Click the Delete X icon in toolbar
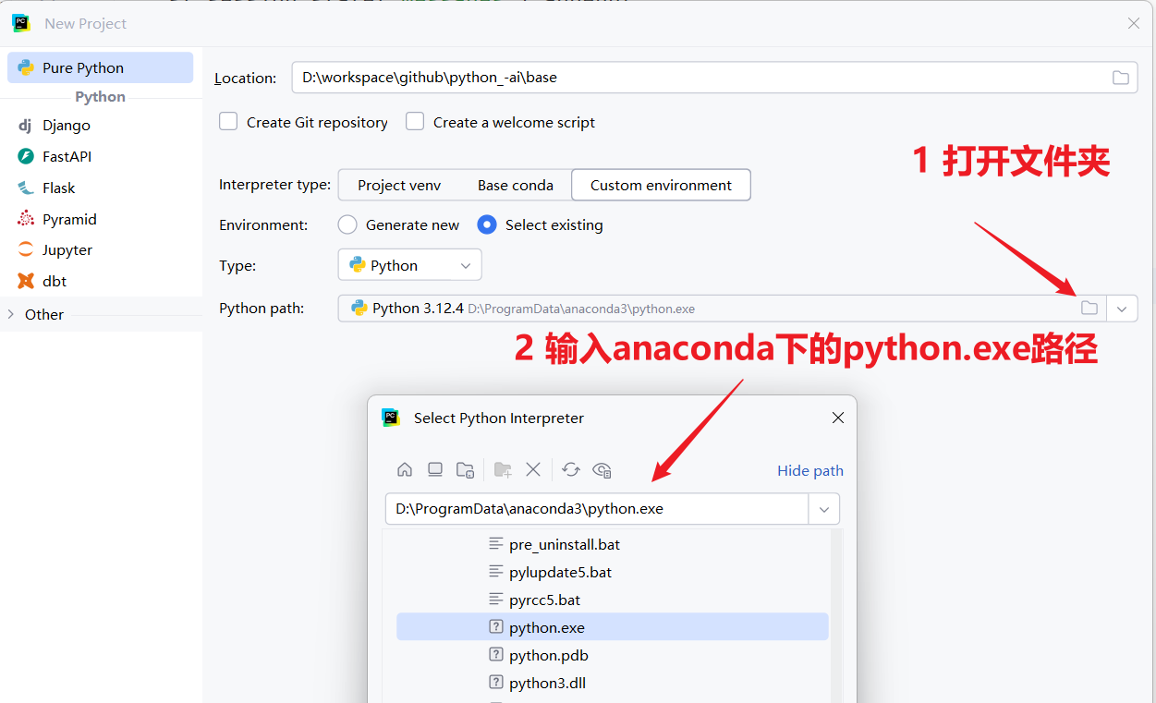 (533, 469)
